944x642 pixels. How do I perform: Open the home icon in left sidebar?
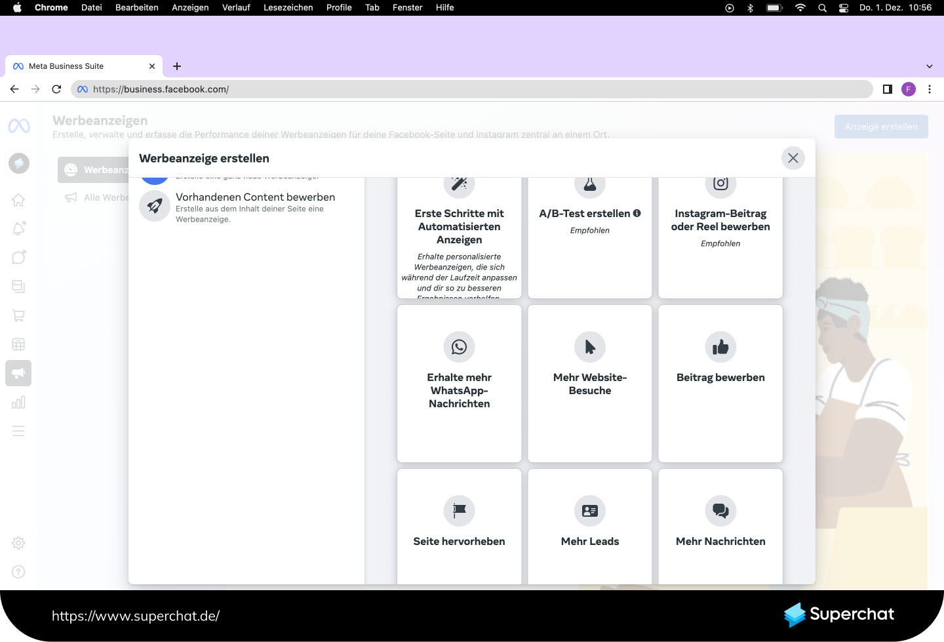[x=18, y=200]
